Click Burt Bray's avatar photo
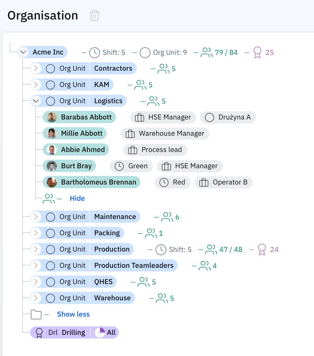The image size is (314, 356). pyautogui.click(x=52, y=166)
